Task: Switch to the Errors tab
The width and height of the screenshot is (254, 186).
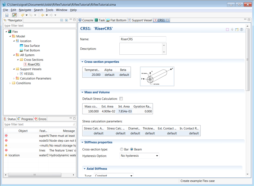Action: [40, 119]
